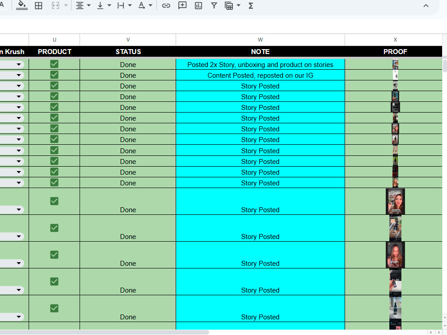
Task: Click the text wrapping icon
Action: point(121,6)
